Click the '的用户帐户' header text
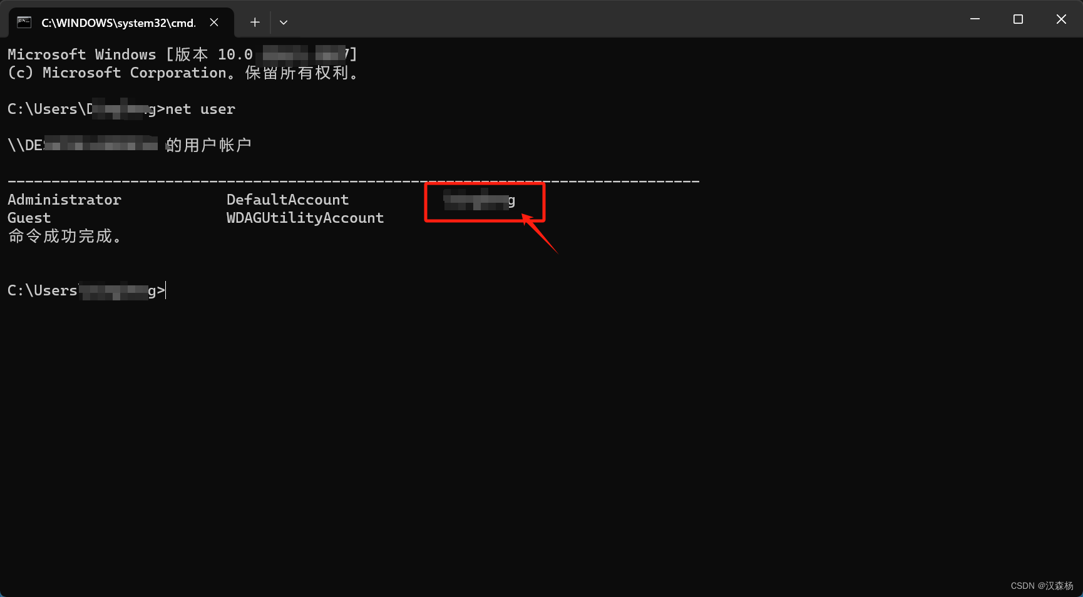This screenshot has height=597, width=1083. click(208, 145)
